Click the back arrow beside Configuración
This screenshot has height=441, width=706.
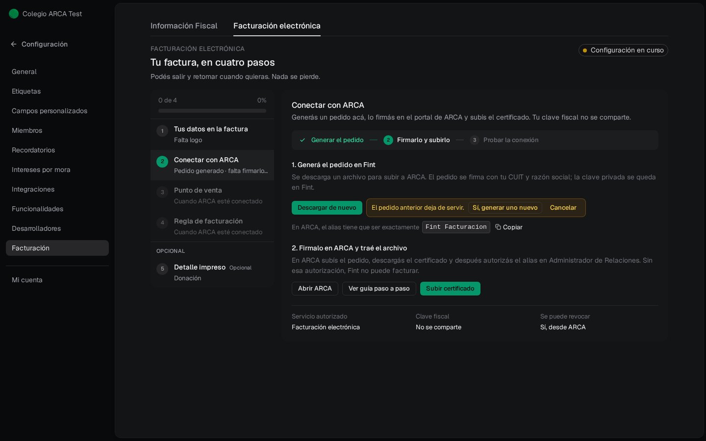[x=14, y=44]
